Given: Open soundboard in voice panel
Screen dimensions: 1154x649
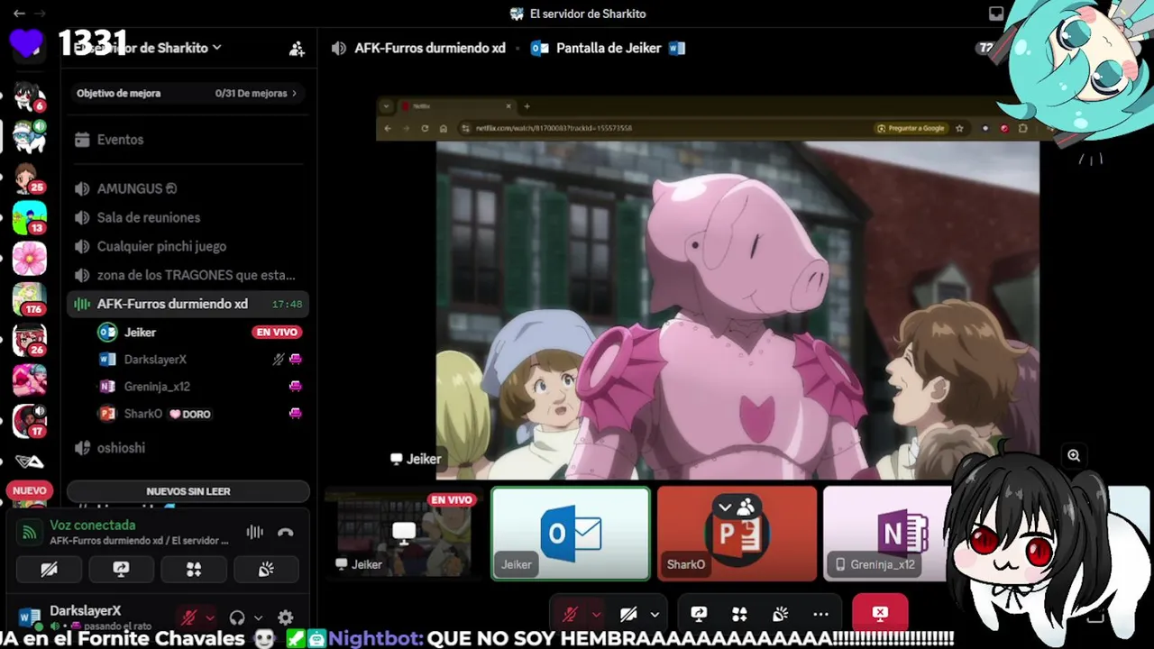Looking at the screenshot, I should click(266, 569).
